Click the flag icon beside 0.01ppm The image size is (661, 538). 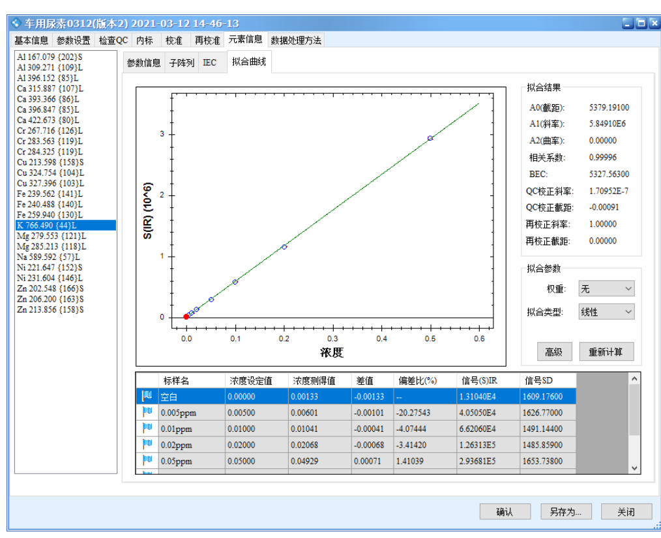147,429
